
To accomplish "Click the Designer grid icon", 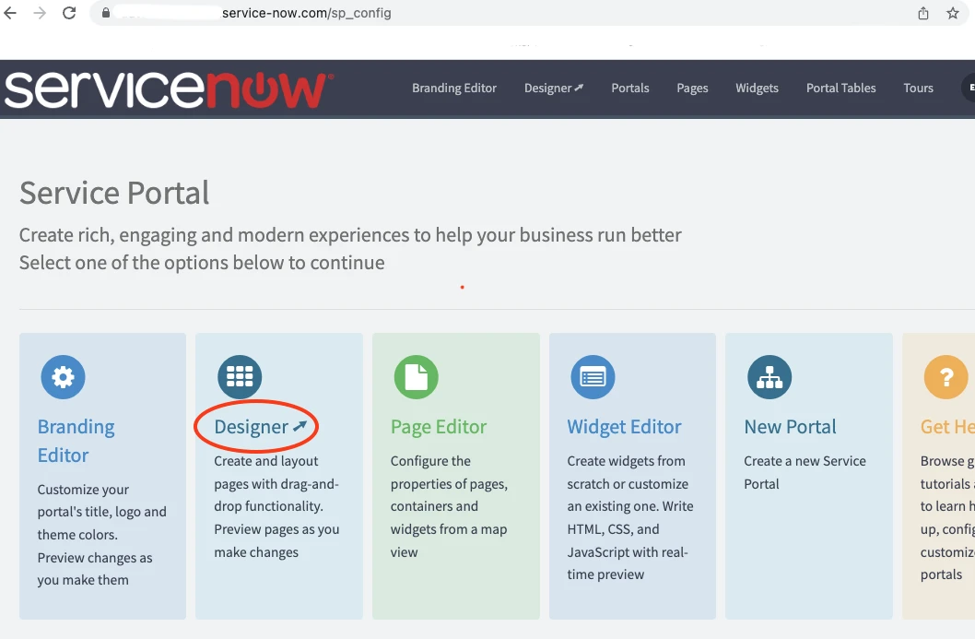I will tap(240, 378).
